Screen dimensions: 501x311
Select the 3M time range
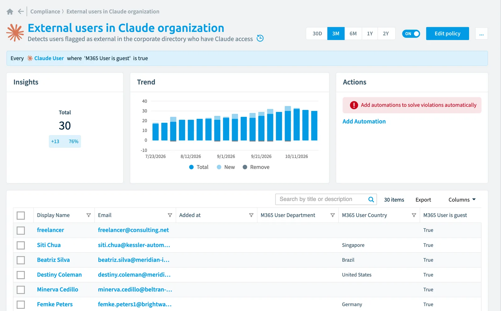pos(336,33)
